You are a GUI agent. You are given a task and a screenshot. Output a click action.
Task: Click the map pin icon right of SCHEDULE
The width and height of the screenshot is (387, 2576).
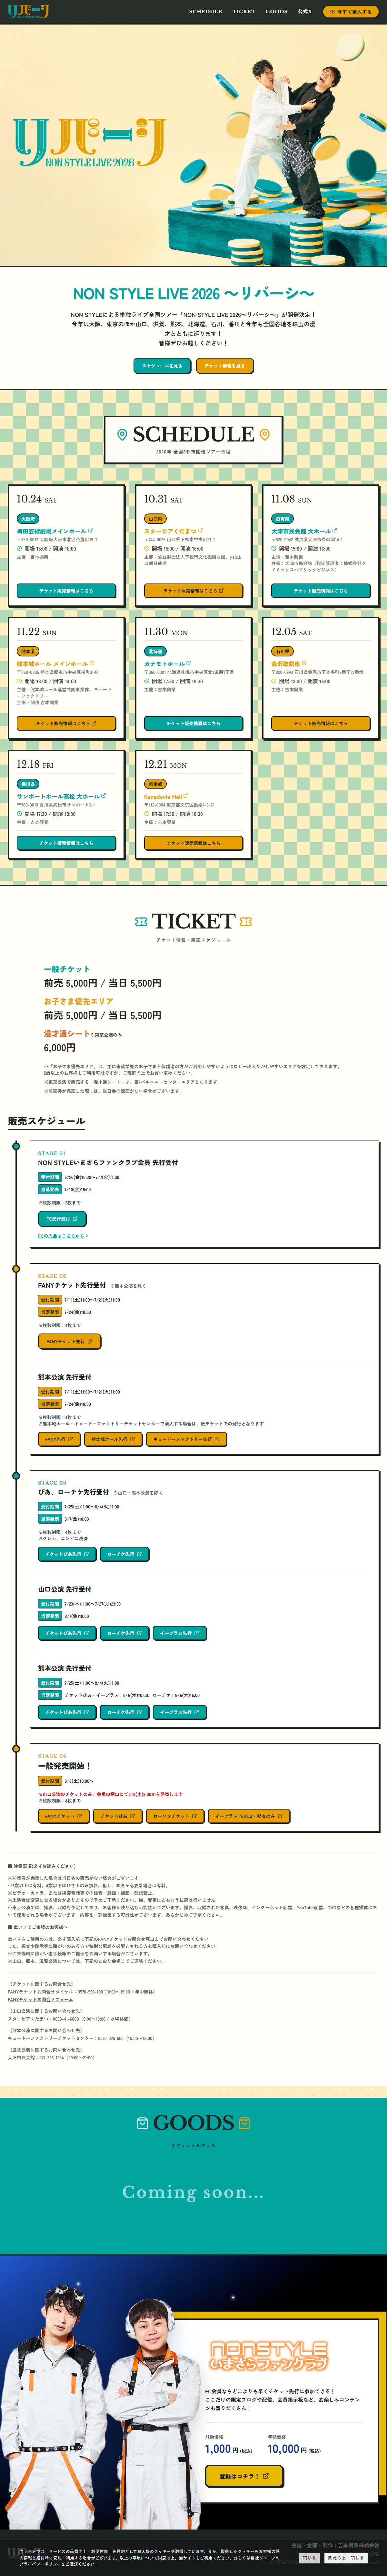point(265,435)
